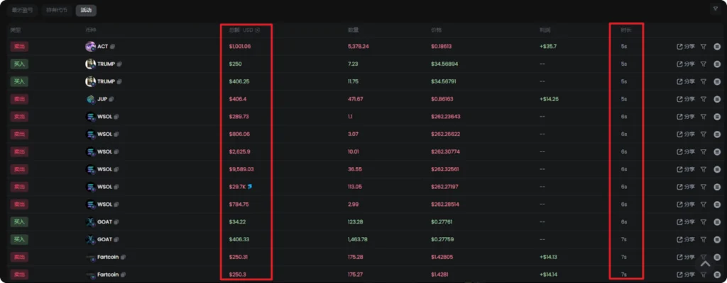Click the price $0.27761
This screenshot has height=283, width=727.
point(442,222)
